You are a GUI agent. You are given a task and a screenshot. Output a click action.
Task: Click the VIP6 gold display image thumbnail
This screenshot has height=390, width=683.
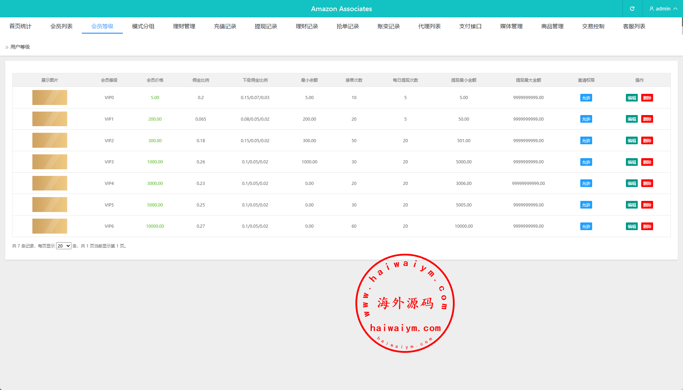[50, 226]
